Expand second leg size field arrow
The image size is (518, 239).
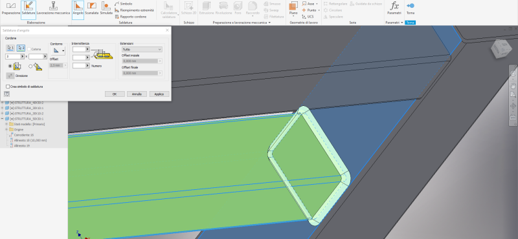point(45,57)
